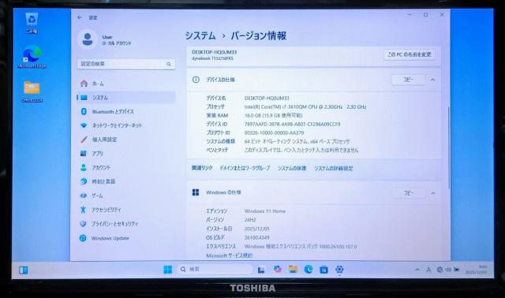Click the プロダクト ID value 00326-10000-00000-AA379
The width and height of the screenshot is (505, 298).
click(274, 133)
